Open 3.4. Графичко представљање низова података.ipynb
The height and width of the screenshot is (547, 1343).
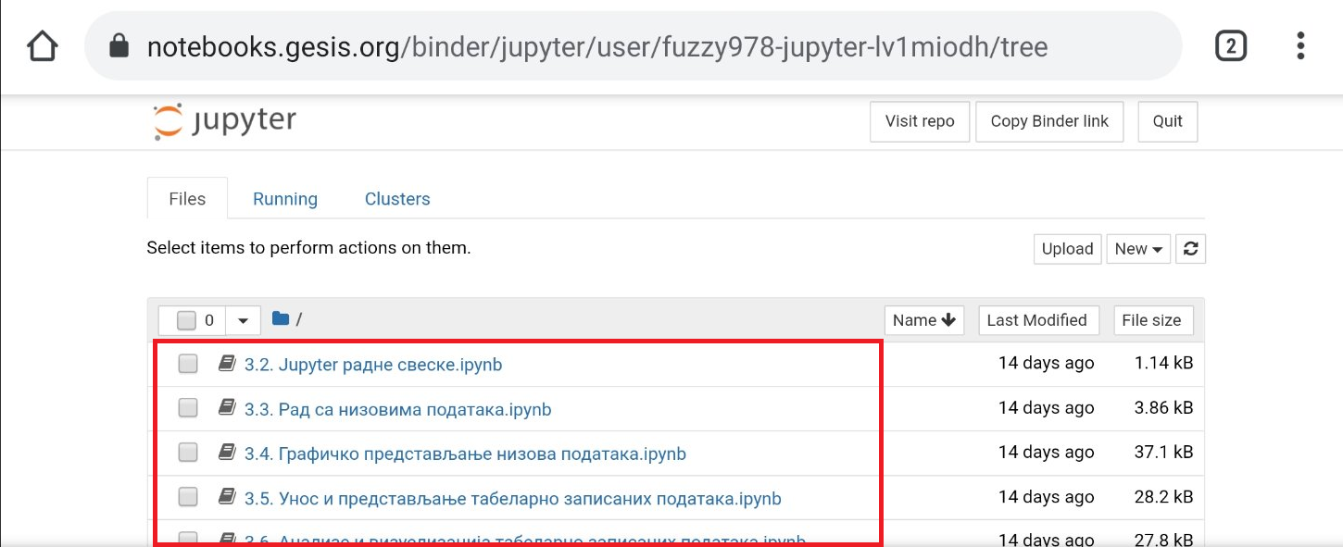click(465, 454)
